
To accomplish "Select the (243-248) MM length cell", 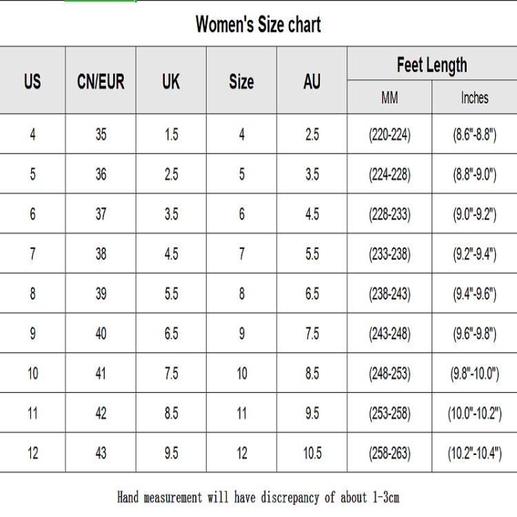I will tap(389, 334).
